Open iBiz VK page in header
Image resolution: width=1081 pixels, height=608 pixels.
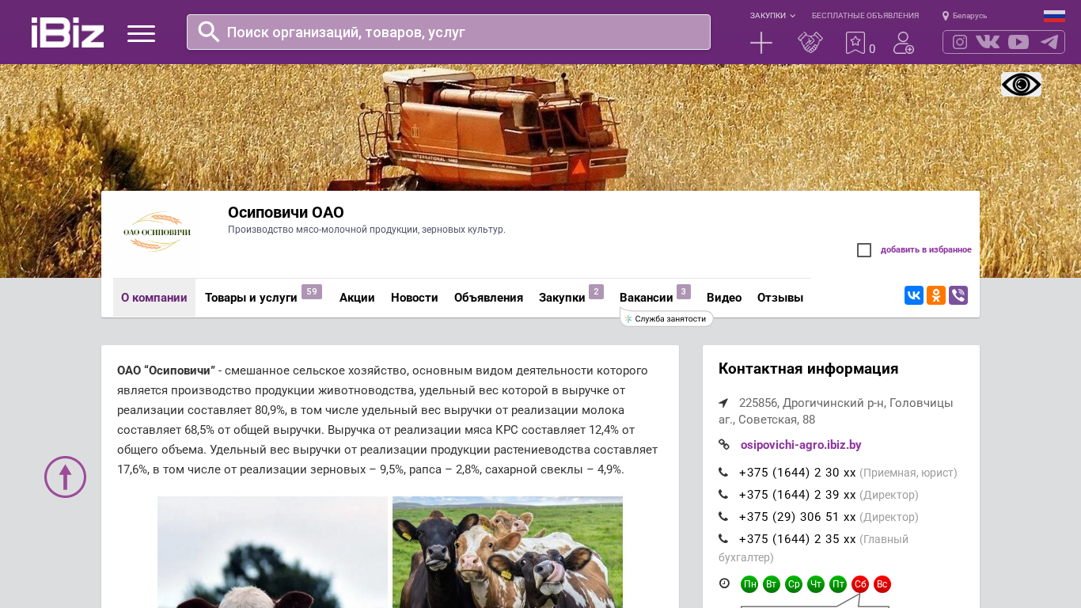pyautogui.click(x=988, y=42)
